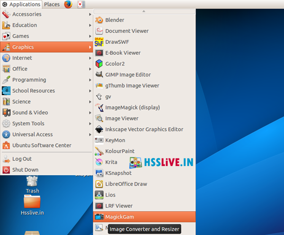Click the Inkscape icon

(99, 130)
